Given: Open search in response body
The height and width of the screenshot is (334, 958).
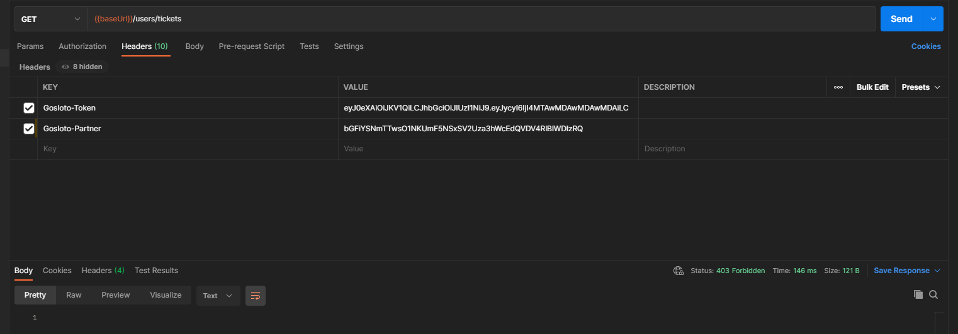Looking at the screenshot, I should 933,294.
